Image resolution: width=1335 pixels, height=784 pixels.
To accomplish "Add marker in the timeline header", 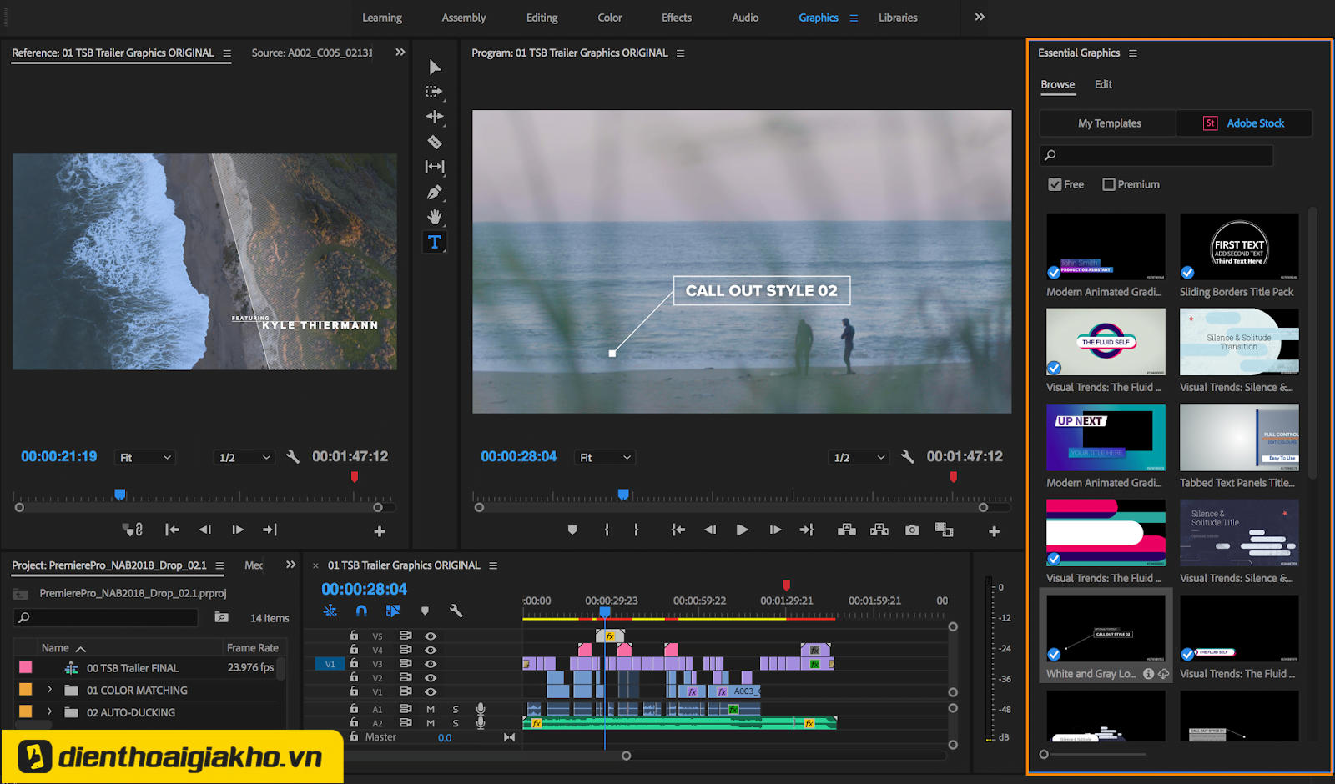I will coord(425,611).
